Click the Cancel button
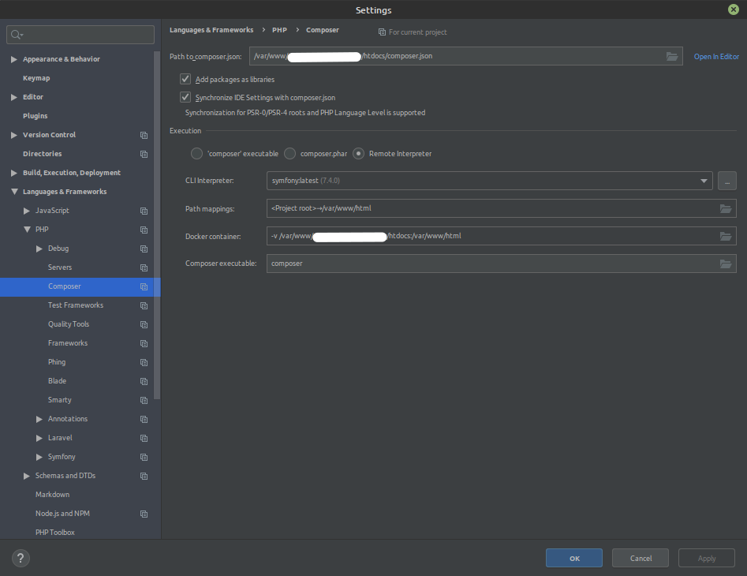This screenshot has height=576, width=747. click(x=641, y=558)
